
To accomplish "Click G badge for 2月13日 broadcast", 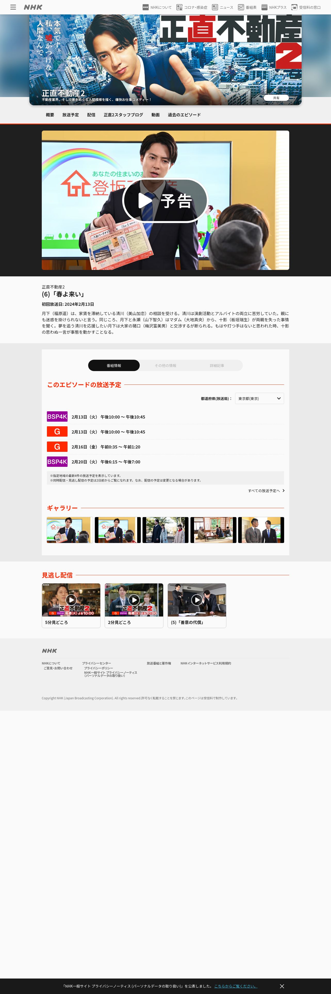I will 57,432.
